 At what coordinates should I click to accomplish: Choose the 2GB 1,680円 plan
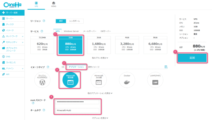(99, 45)
